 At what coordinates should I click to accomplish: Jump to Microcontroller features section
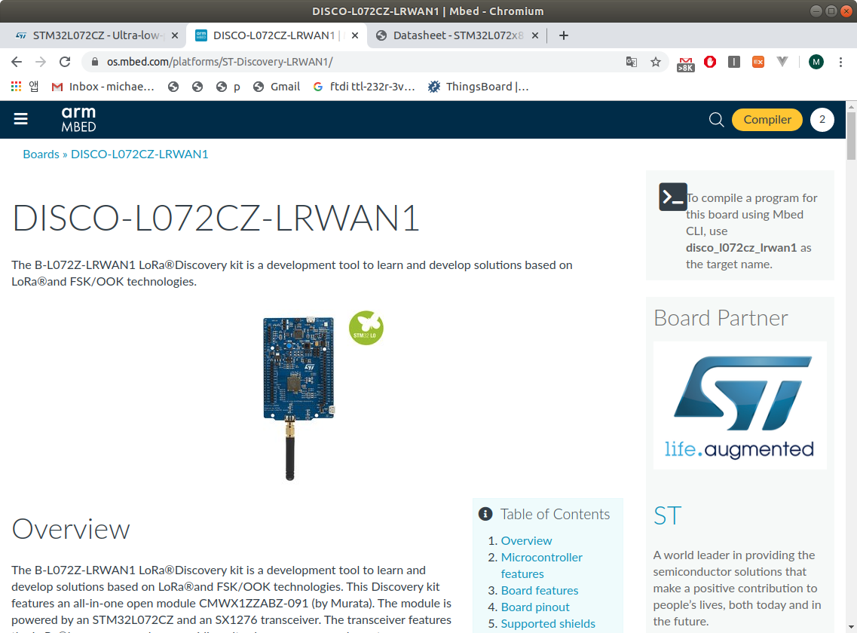click(x=542, y=565)
